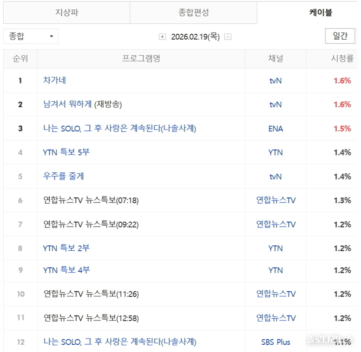The width and height of the screenshot is (361, 352).
Task: Click the SBS Plus channel link
Action: [x=275, y=342]
